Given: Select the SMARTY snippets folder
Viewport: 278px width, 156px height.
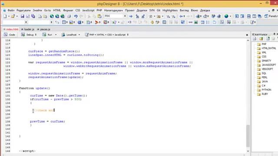Looking at the screenshot, I should coord(264,61).
